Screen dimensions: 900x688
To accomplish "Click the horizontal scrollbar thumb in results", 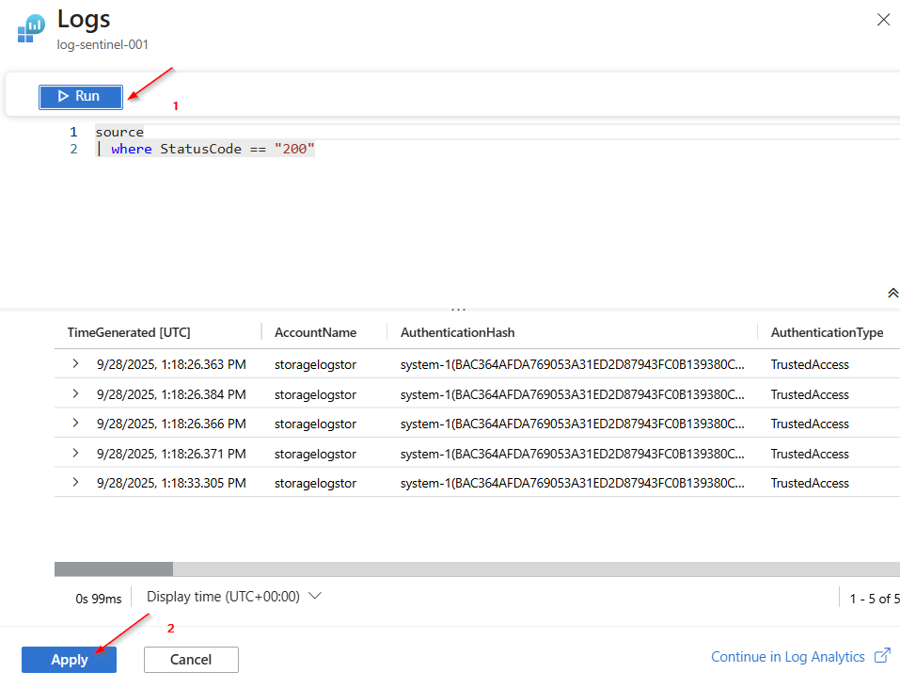I will tap(114, 568).
